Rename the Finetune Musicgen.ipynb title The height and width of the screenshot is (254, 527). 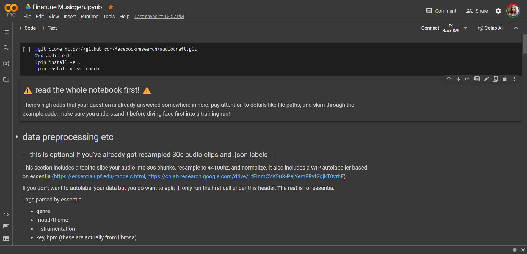coord(67,7)
